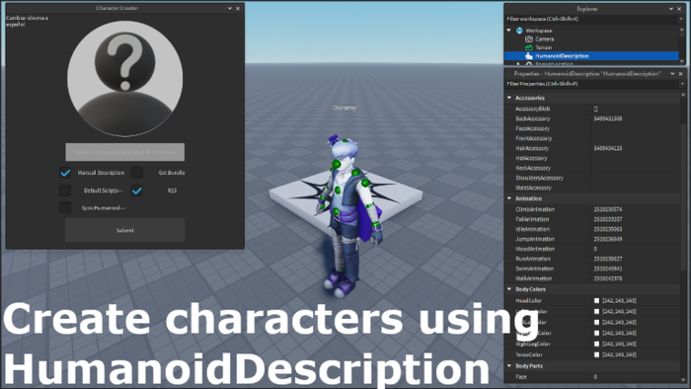Click the BackAccessory value field

[x=637, y=118]
